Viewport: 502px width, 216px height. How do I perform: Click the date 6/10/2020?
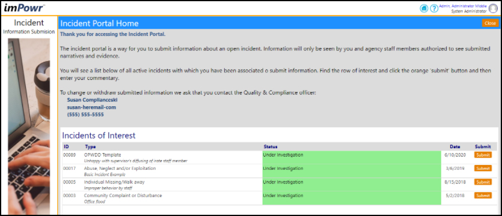click(x=455, y=155)
